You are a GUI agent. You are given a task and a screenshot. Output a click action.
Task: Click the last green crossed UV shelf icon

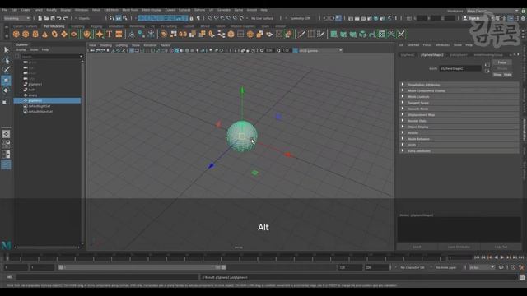point(401,34)
